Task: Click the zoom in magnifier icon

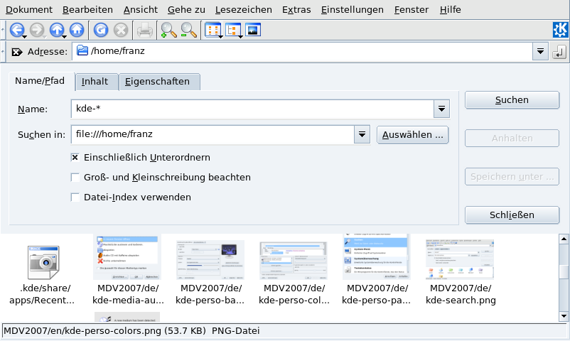Action: pos(168,30)
